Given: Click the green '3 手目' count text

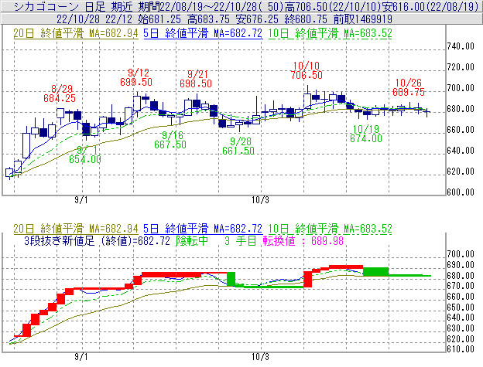Looking at the screenshot, I should coord(241,241).
